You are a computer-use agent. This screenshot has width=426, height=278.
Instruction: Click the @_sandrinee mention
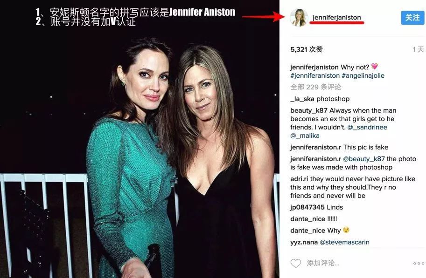367,127
